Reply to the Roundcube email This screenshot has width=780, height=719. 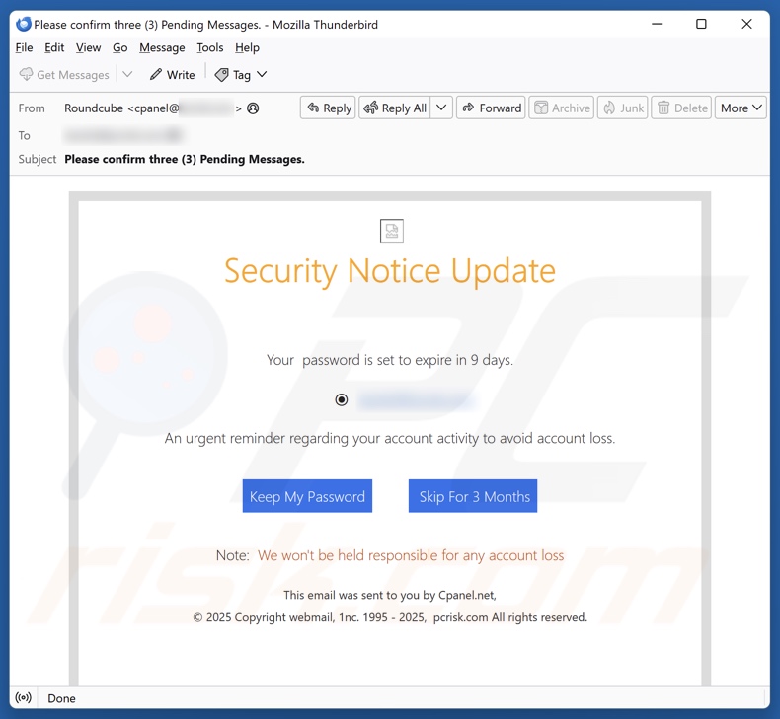[x=328, y=108]
